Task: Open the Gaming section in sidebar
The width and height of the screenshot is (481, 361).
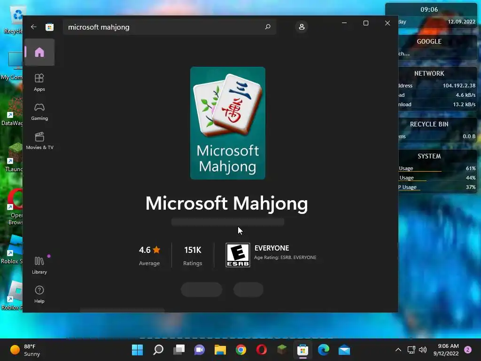Action: click(39, 111)
